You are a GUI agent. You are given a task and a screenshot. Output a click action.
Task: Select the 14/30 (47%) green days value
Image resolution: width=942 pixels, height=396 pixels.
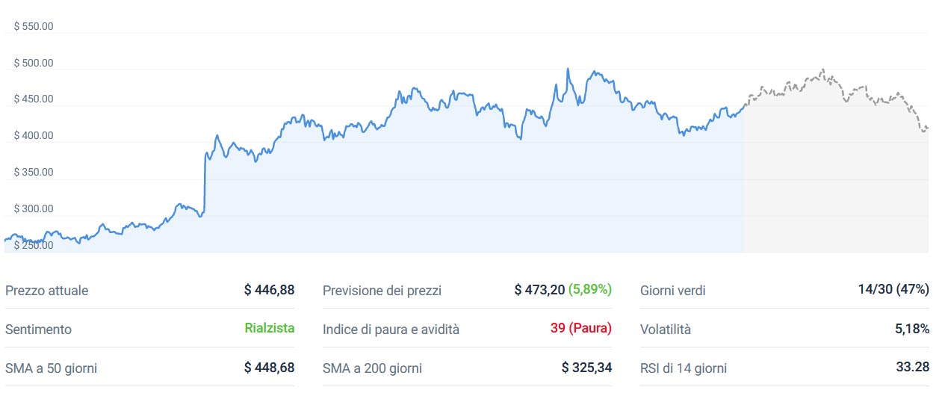tap(893, 290)
